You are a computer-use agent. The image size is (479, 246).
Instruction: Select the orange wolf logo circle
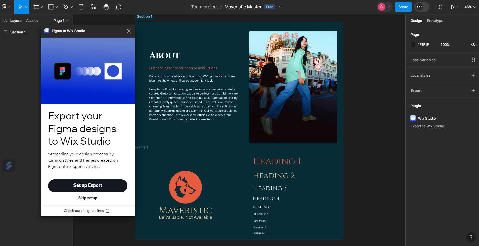(x=186, y=187)
